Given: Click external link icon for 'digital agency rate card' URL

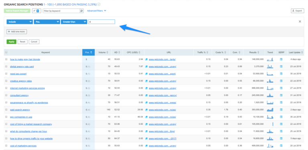Looking at the screenshot, I should (146, 67).
